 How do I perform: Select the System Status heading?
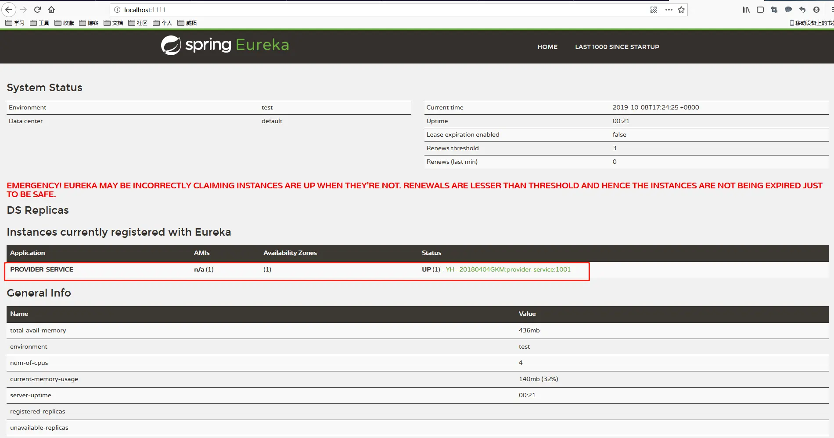[44, 88]
